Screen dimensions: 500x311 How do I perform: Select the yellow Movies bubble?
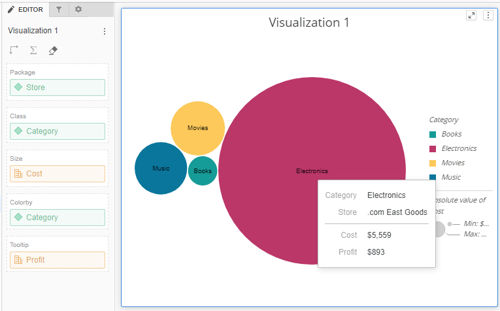pyautogui.click(x=197, y=128)
